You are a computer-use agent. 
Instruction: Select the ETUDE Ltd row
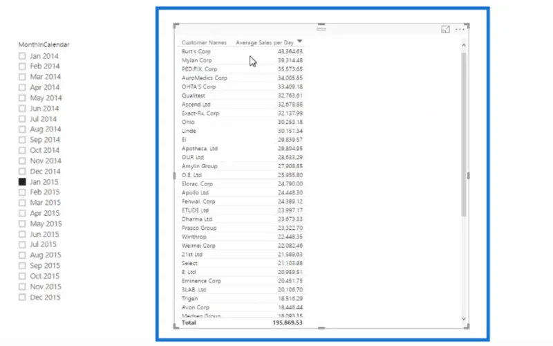pyautogui.click(x=242, y=210)
